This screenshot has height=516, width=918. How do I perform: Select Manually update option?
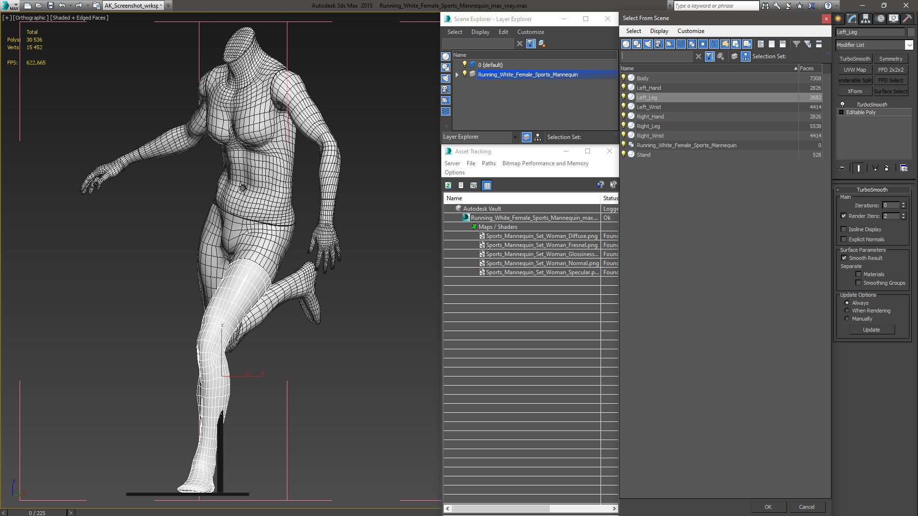847,319
